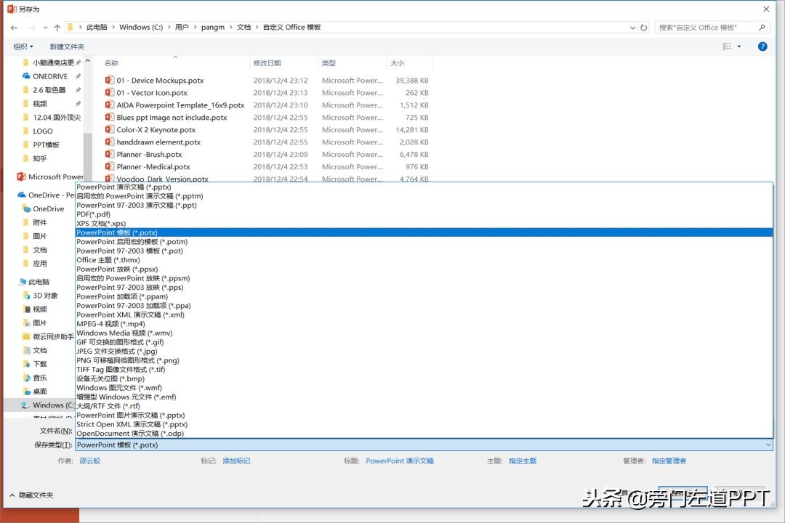The height and width of the screenshot is (523, 785).
Task: Close the 另存为 dialog
Action: point(766,9)
